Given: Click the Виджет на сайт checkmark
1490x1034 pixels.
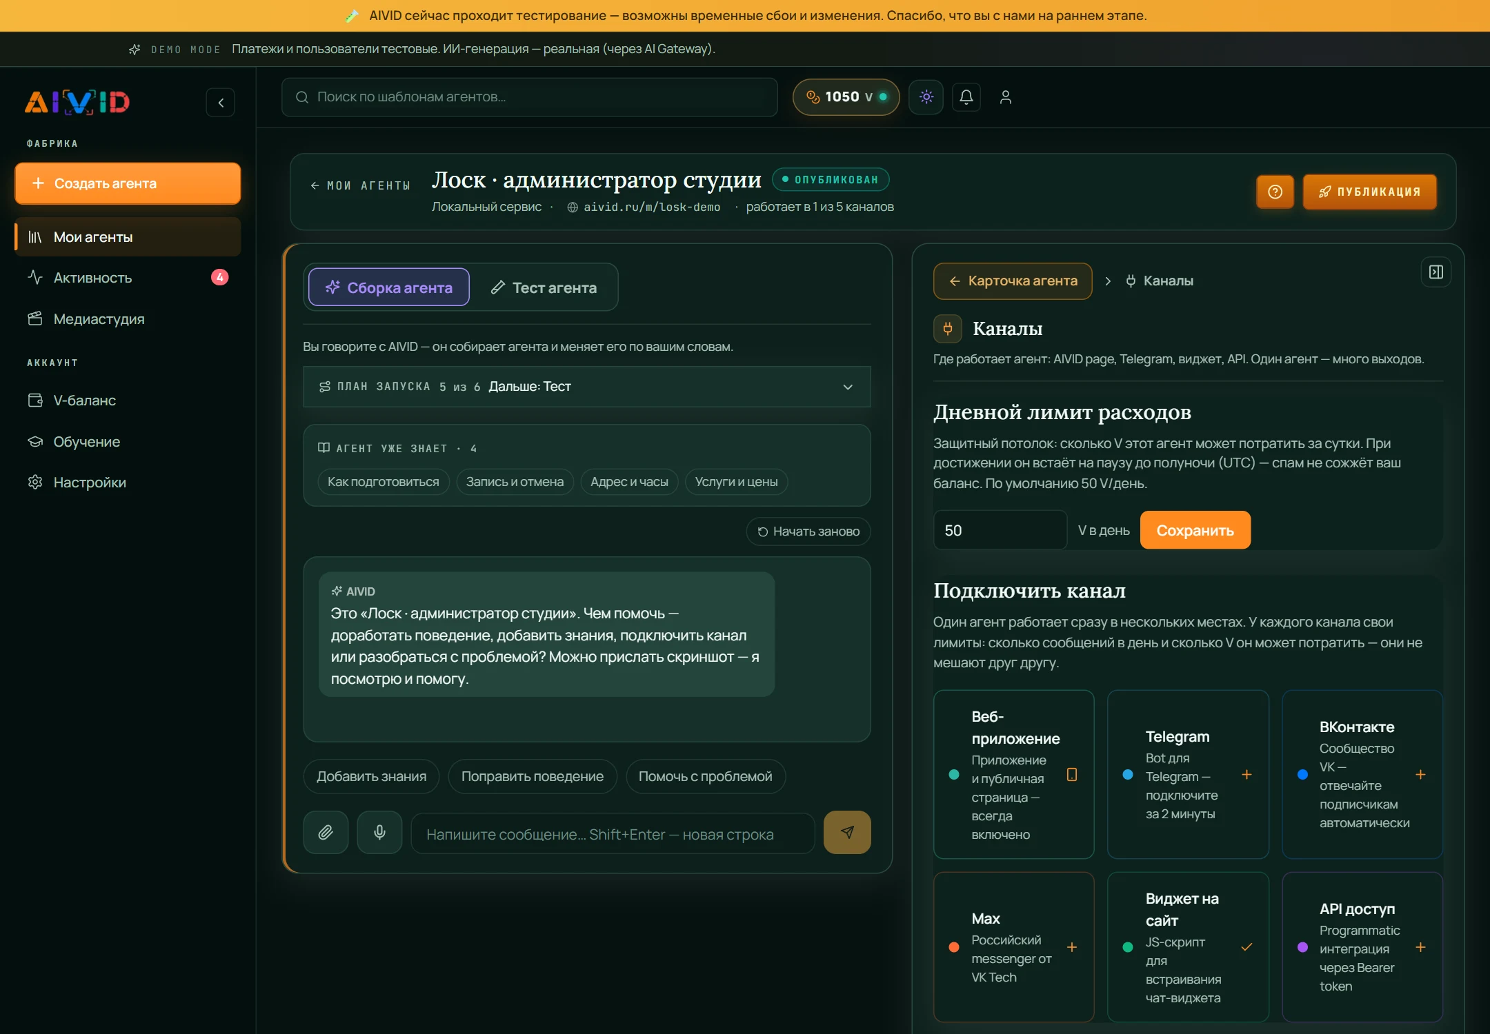Looking at the screenshot, I should pyautogui.click(x=1246, y=947).
